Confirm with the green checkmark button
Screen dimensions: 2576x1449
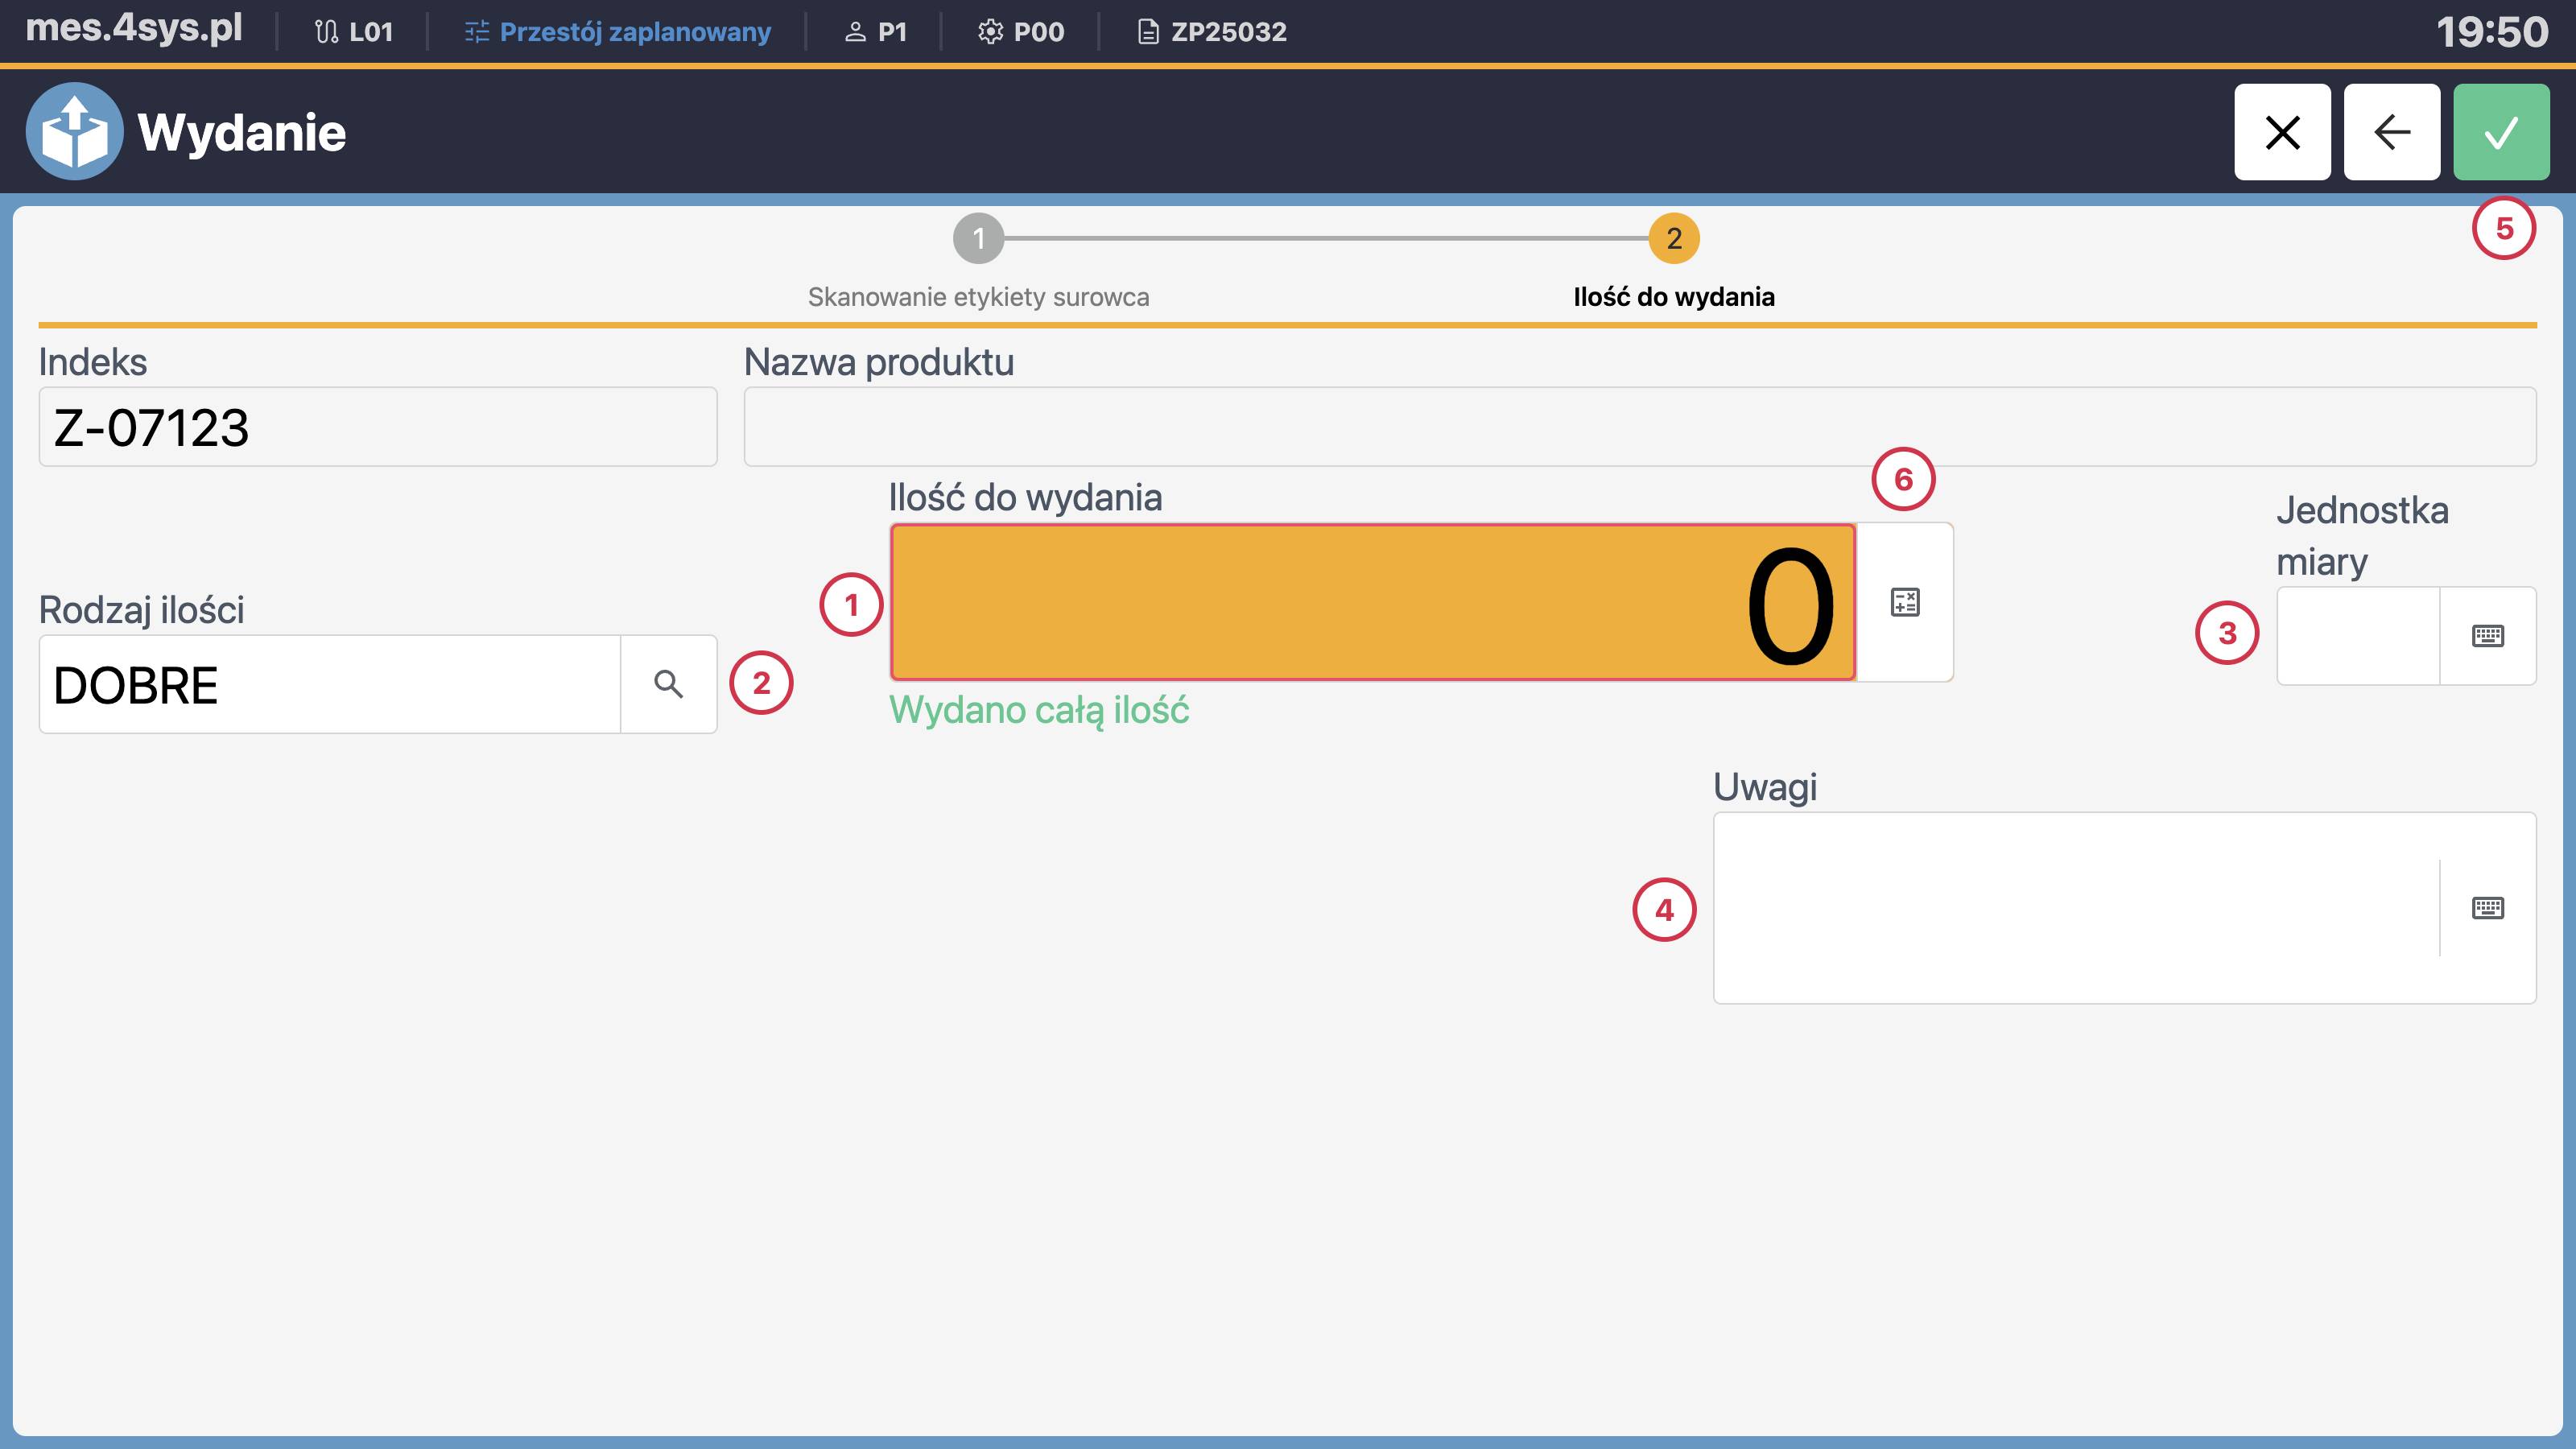pyautogui.click(x=2501, y=131)
